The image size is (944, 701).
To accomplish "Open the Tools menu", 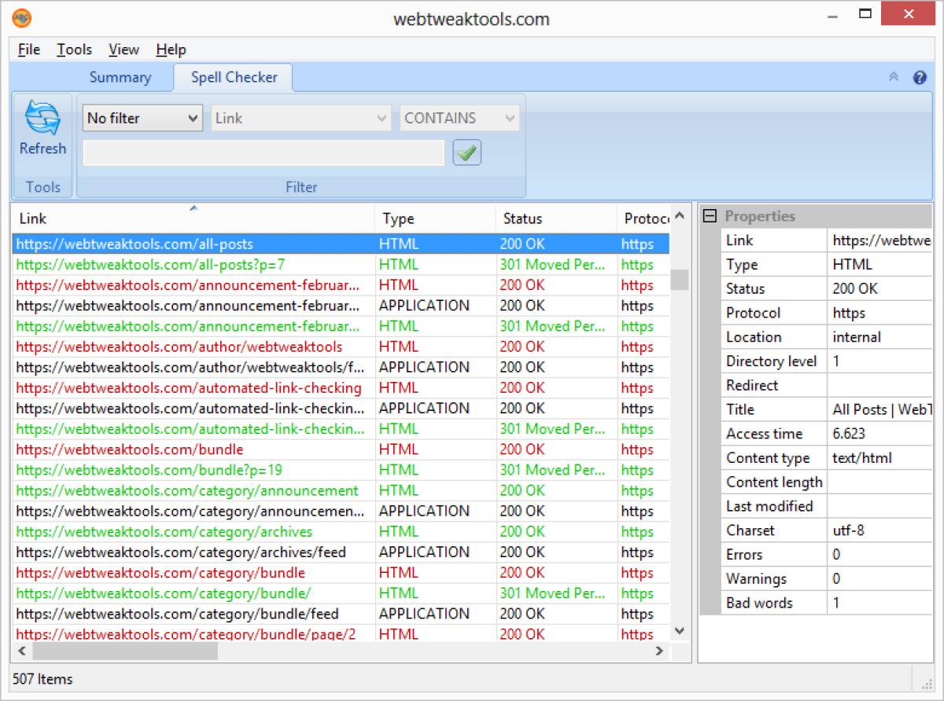I will 74,50.
